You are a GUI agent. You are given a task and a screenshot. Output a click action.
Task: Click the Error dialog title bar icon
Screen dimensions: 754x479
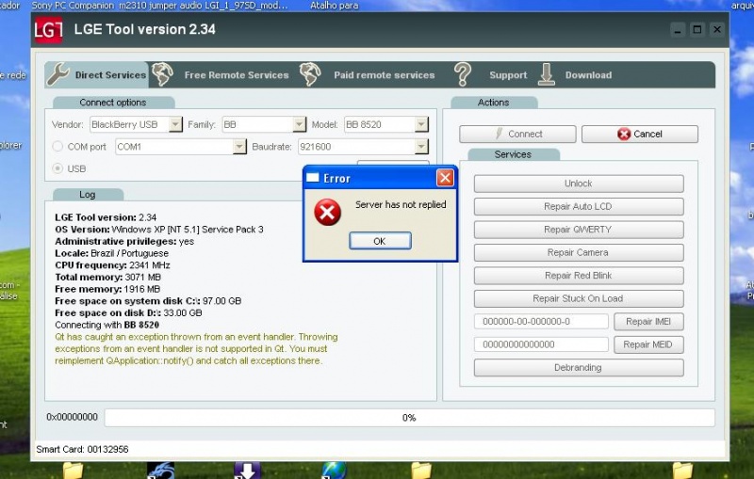pyautogui.click(x=313, y=178)
